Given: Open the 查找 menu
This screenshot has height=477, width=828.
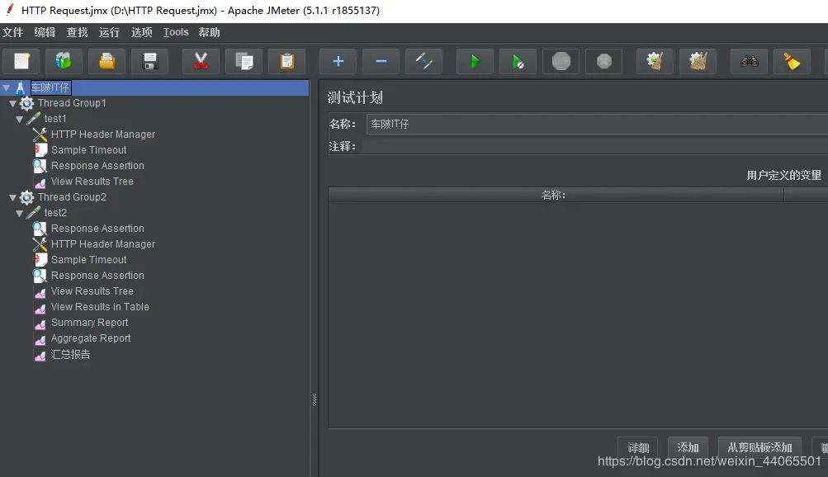Looking at the screenshot, I should [x=77, y=32].
